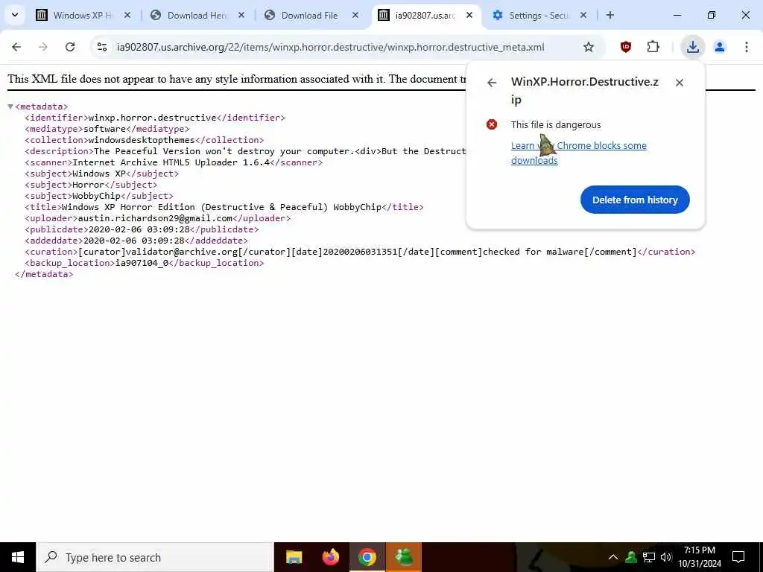Go forward with the forward arrow
763x572 pixels.
(42, 47)
